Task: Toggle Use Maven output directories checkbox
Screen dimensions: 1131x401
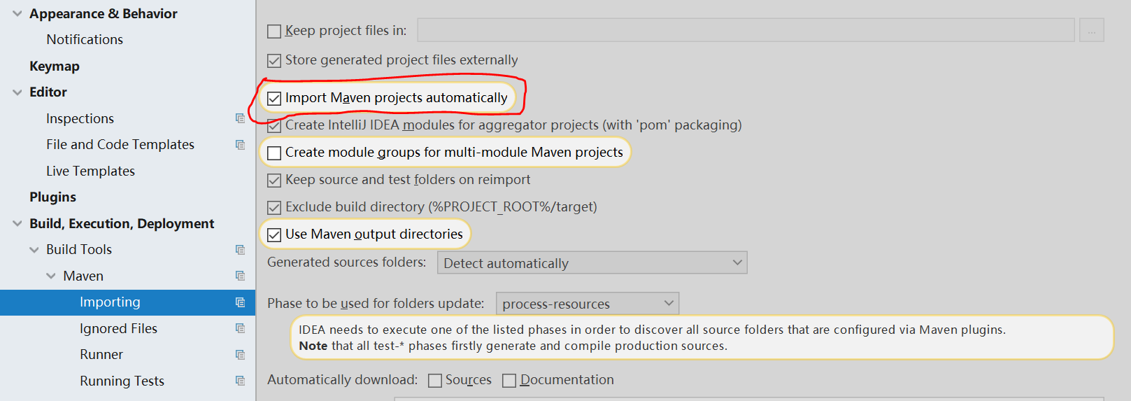Action: (x=274, y=235)
